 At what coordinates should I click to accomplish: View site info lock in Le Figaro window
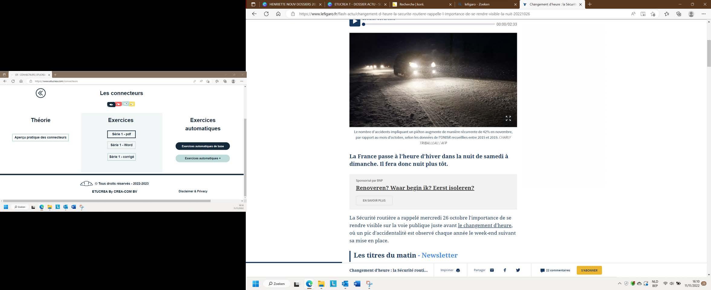coord(293,14)
